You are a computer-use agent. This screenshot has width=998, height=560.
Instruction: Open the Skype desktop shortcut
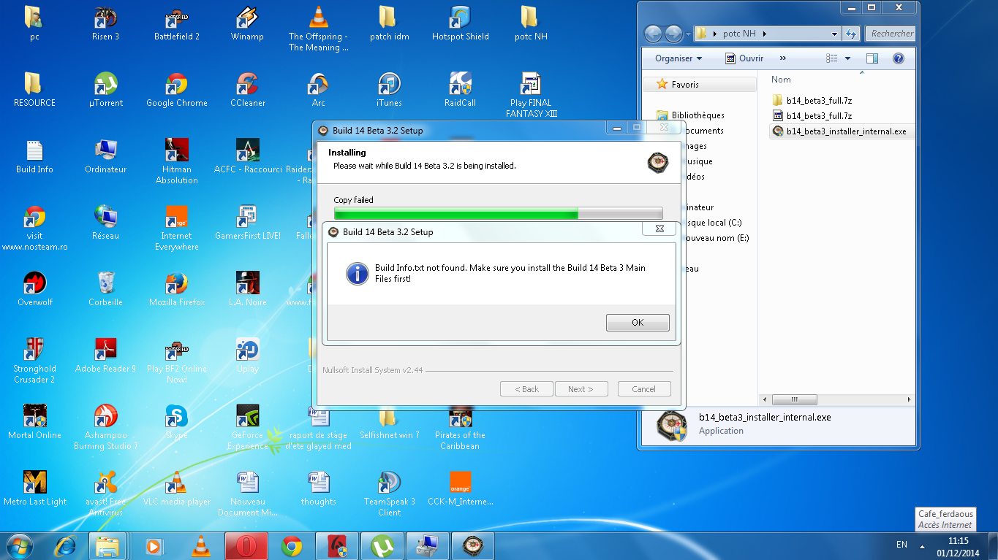point(176,423)
